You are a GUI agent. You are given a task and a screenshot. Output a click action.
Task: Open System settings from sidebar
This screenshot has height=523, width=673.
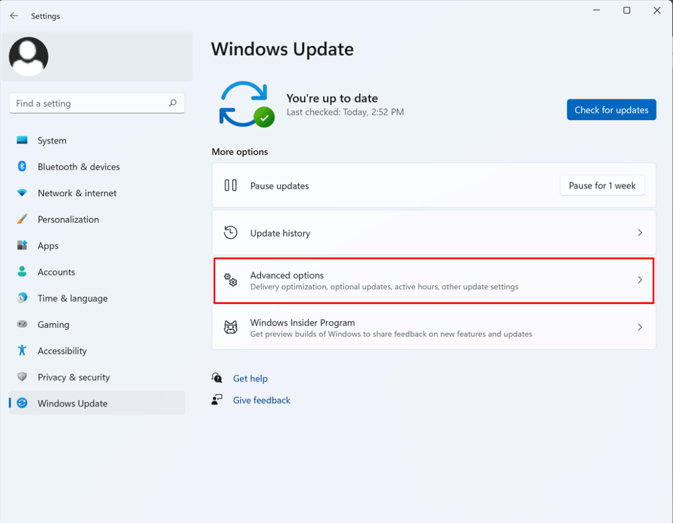point(52,140)
